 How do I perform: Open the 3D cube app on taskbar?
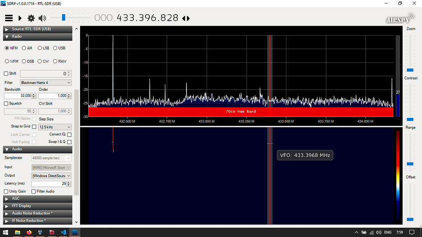(x=40, y=232)
